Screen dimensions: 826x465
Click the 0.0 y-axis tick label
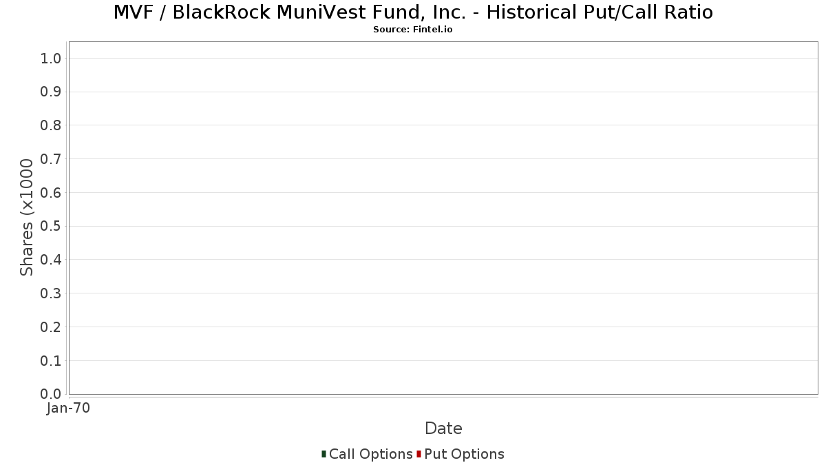[52, 394]
